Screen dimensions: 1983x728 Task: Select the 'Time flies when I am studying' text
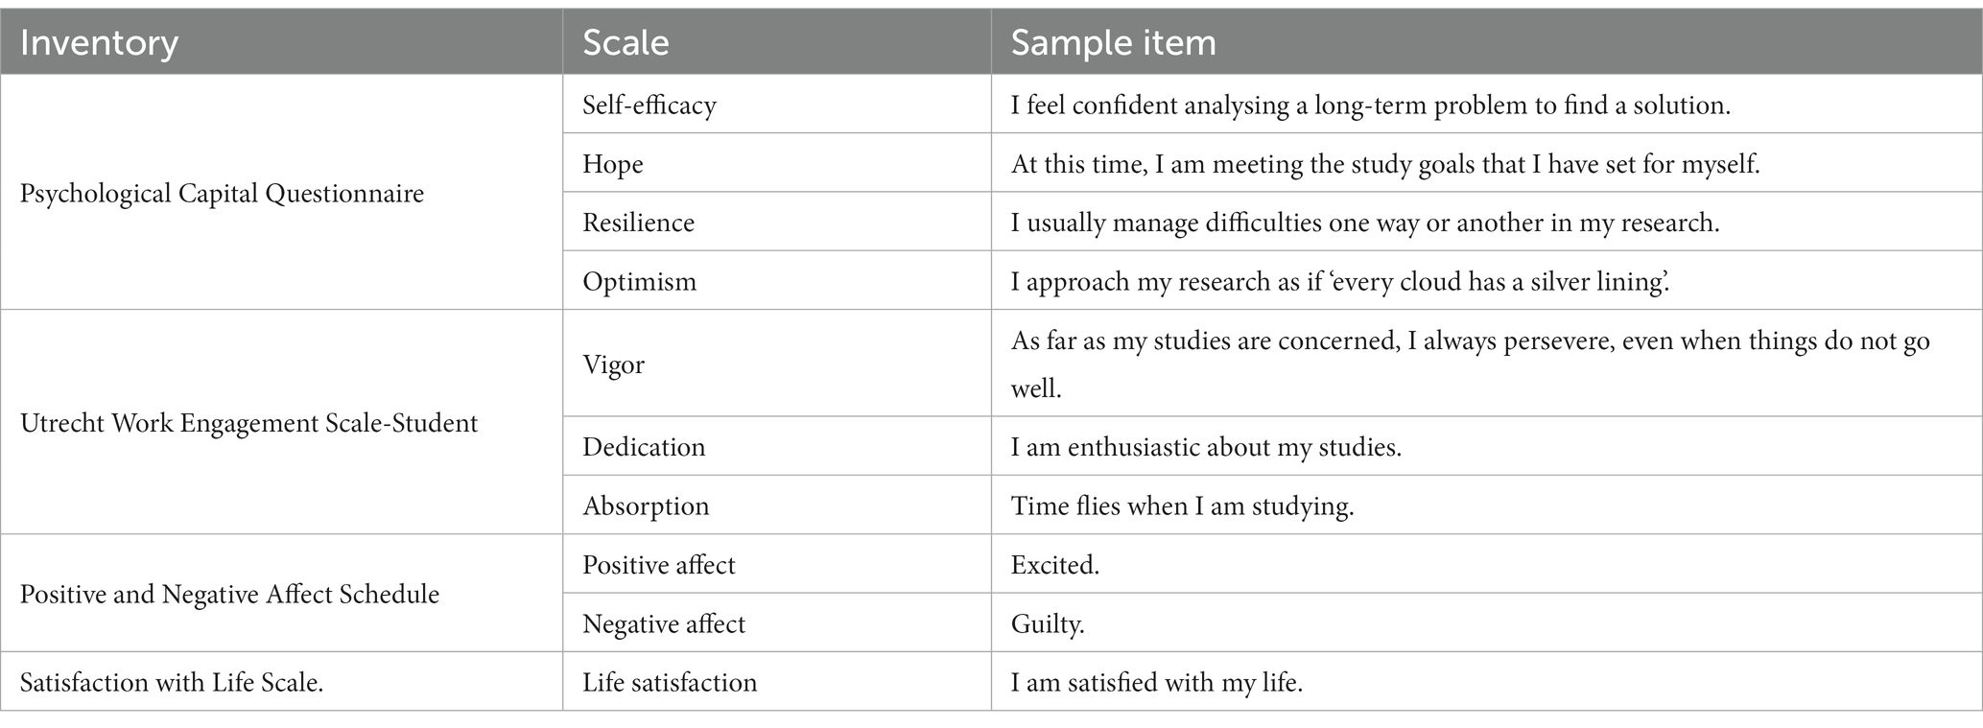coord(1182,505)
